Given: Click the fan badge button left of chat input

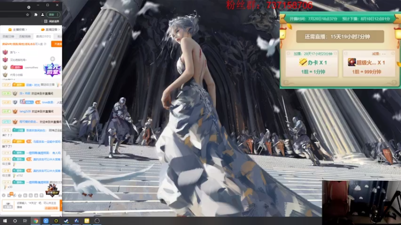Looking at the screenshot, I should tap(8, 205).
